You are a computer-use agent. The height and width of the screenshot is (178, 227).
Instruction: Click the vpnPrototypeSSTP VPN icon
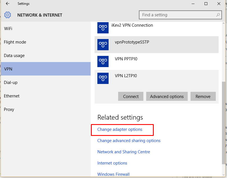point(103,45)
